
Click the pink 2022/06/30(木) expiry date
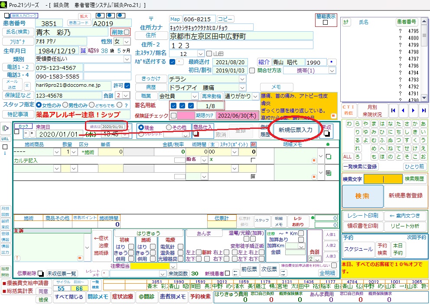237,115
